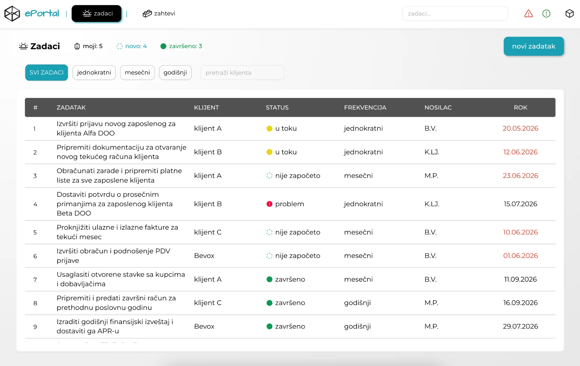Click the problem status text in row 4
This screenshot has height=366, width=580.
coord(289,204)
